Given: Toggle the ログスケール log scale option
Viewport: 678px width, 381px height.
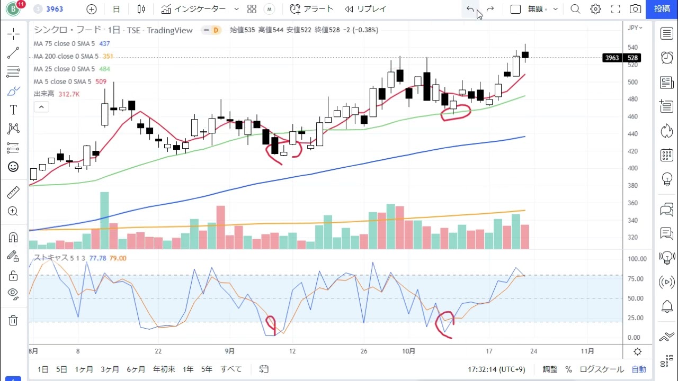Looking at the screenshot, I should tap(602, 369).
